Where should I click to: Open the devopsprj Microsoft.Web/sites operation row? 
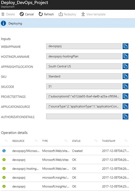coord(65,160)
